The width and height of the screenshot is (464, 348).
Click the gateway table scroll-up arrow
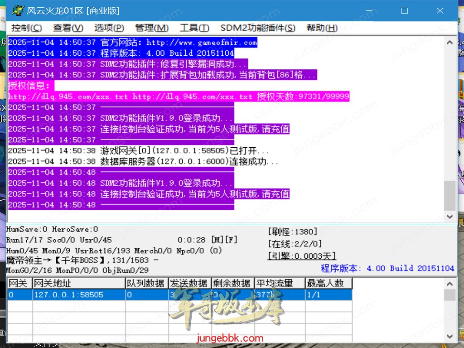449,284
